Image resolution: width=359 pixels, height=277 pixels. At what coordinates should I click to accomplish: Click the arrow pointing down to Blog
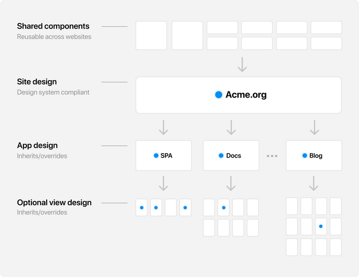[x=314, y=127]
